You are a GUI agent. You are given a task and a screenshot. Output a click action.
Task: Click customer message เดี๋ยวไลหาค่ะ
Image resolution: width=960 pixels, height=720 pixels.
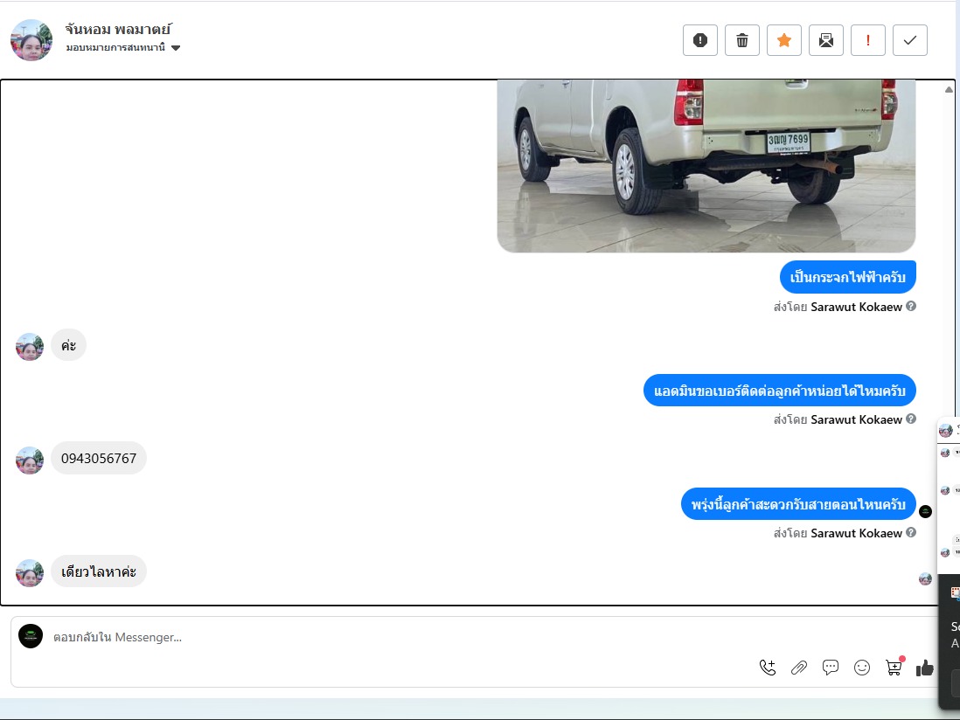(99, 571)
